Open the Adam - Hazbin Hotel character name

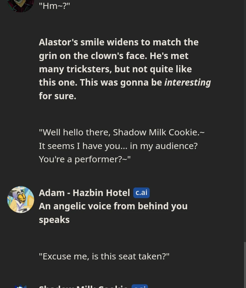tap(84, 193)
